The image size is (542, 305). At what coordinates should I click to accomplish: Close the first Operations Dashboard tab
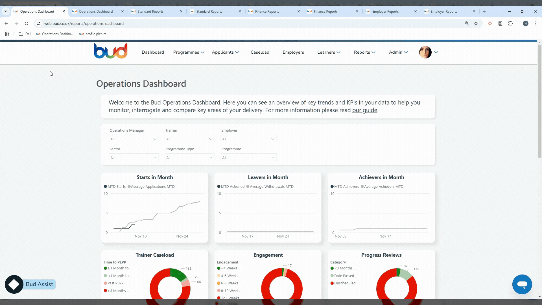click(x=64, y=12)
